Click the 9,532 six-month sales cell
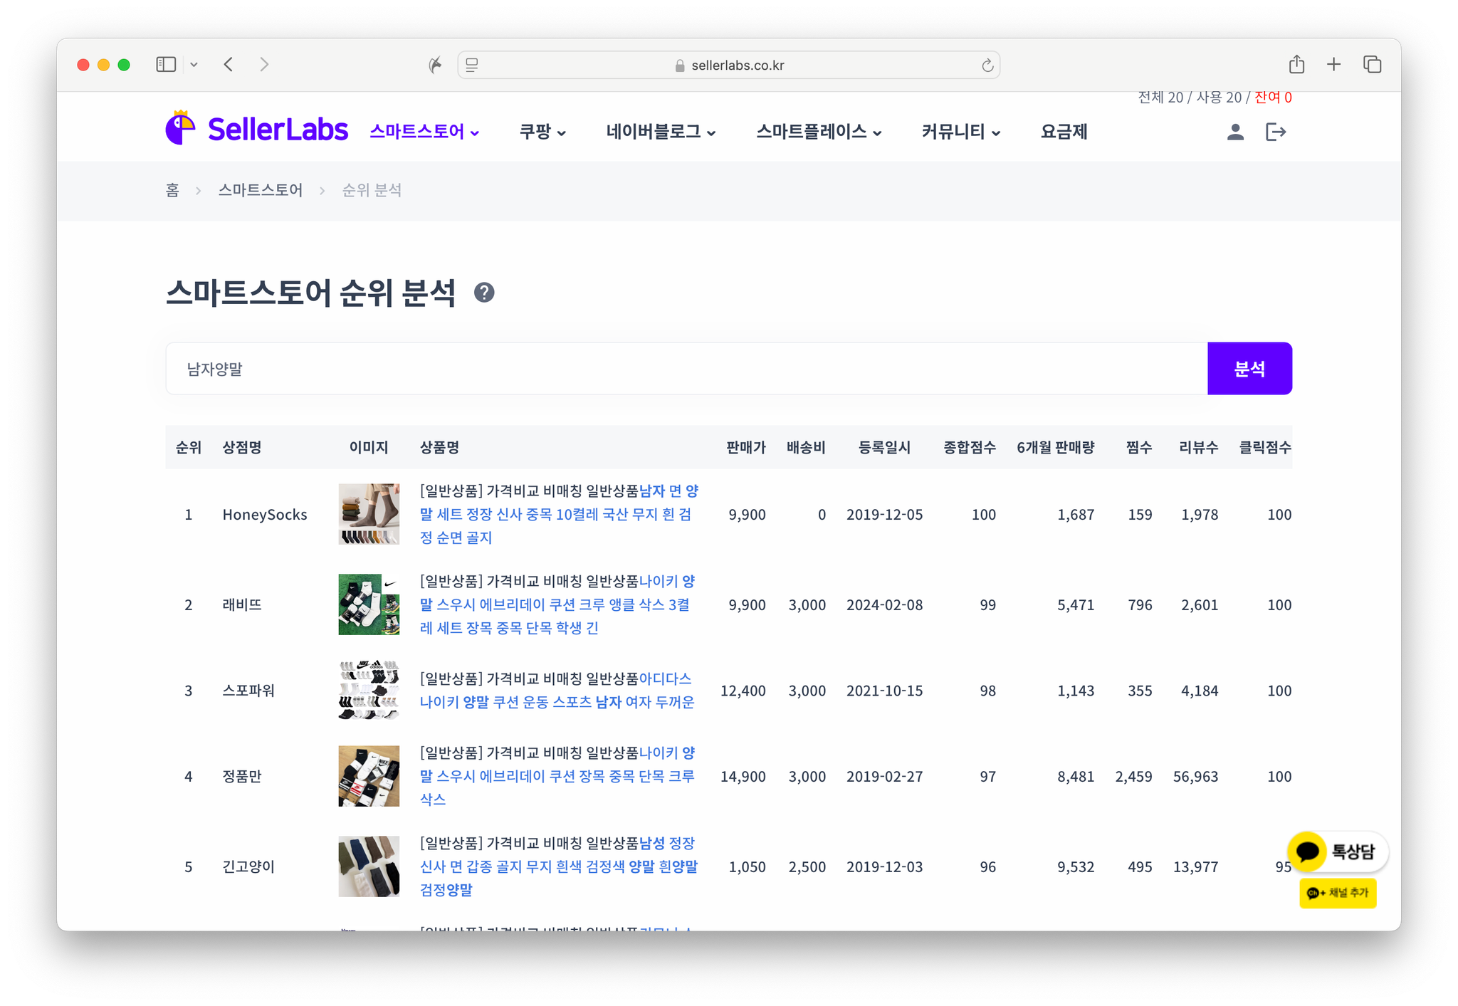Viewport: 1458px width, 1006px height. coord(1076,866)
